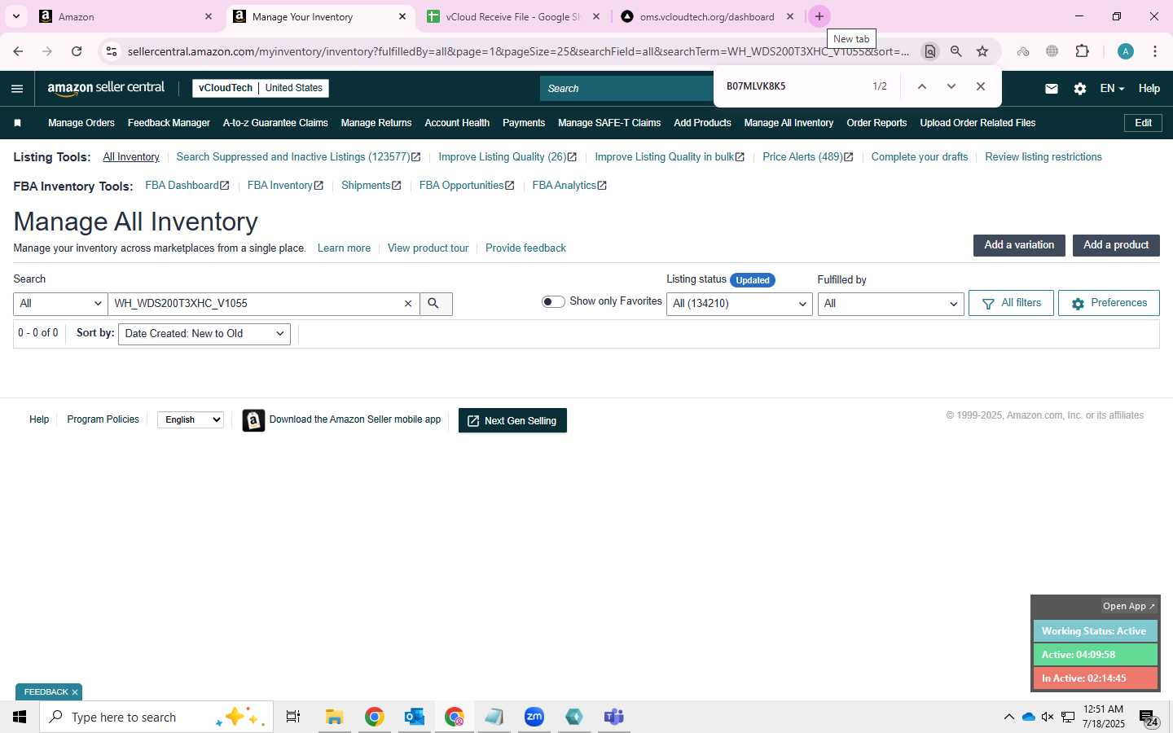
Task: Switch to vCloud Receive File Google Sheets tab
Action: pos(513,16)
